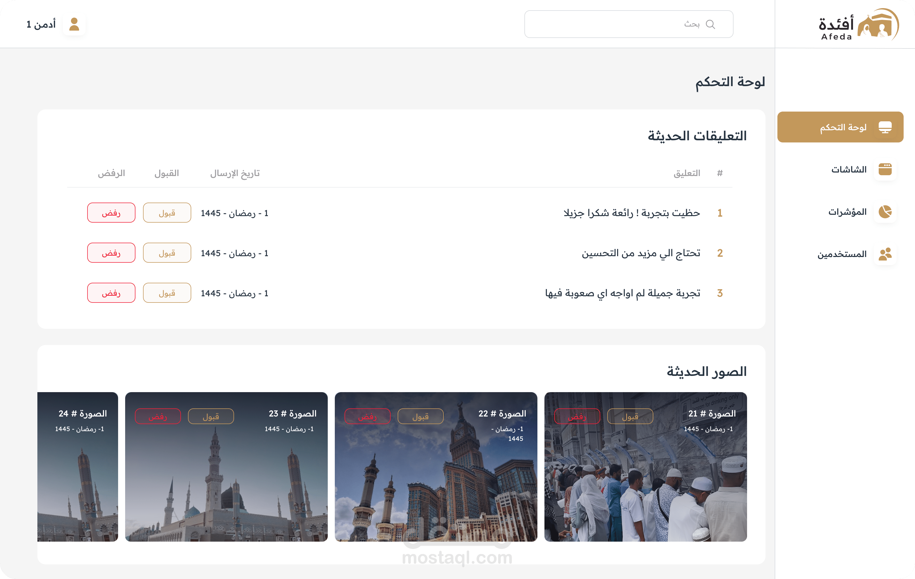Click comment text تحتاج الي مزيد من التحسين

[641, 253]
